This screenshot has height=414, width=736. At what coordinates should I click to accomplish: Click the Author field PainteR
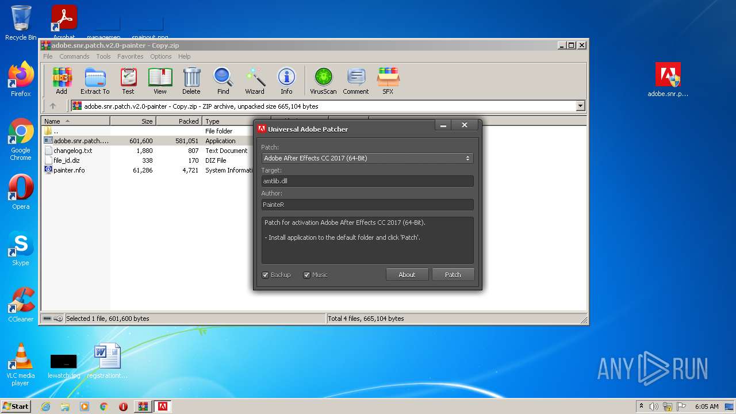point(367,205)
